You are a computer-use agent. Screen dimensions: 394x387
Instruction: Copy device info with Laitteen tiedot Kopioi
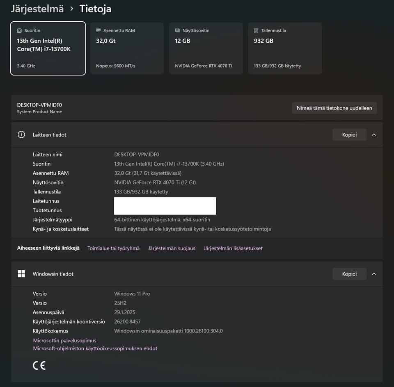tap(349, 135)
